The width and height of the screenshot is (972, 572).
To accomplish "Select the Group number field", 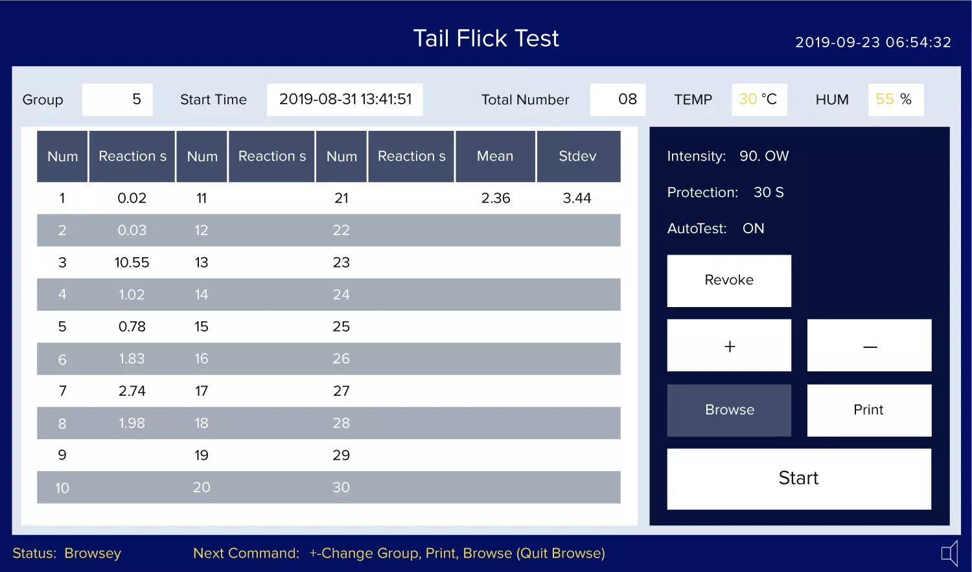I will (117, 100).
